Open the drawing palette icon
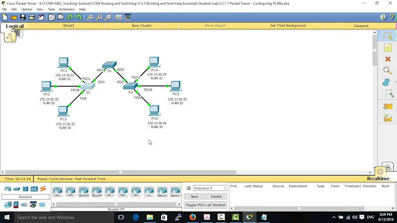This screenshot has width=397, height=223. (x=119, y=17)
